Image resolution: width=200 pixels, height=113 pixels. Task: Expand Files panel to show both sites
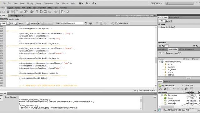pos(192,89)
